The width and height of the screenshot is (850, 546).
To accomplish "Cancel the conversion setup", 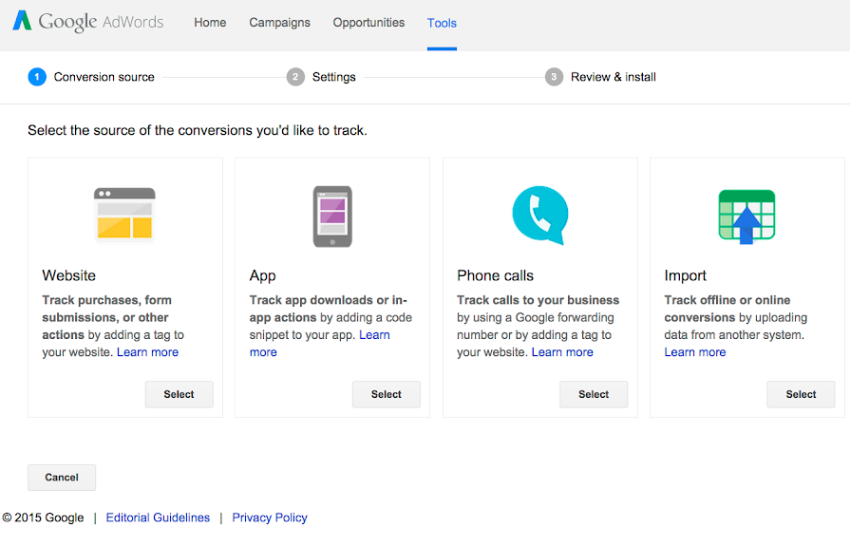I will coord(62,478).
